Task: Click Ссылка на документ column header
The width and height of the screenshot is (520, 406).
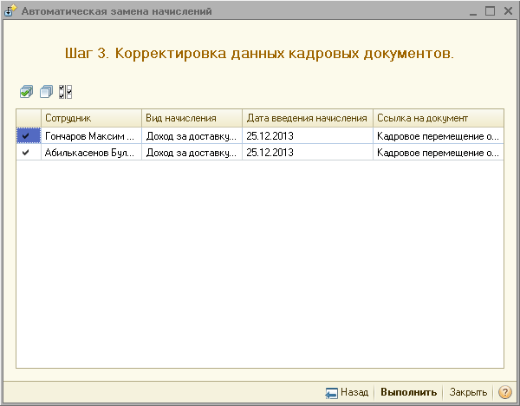Action: [x=438, y=118]
